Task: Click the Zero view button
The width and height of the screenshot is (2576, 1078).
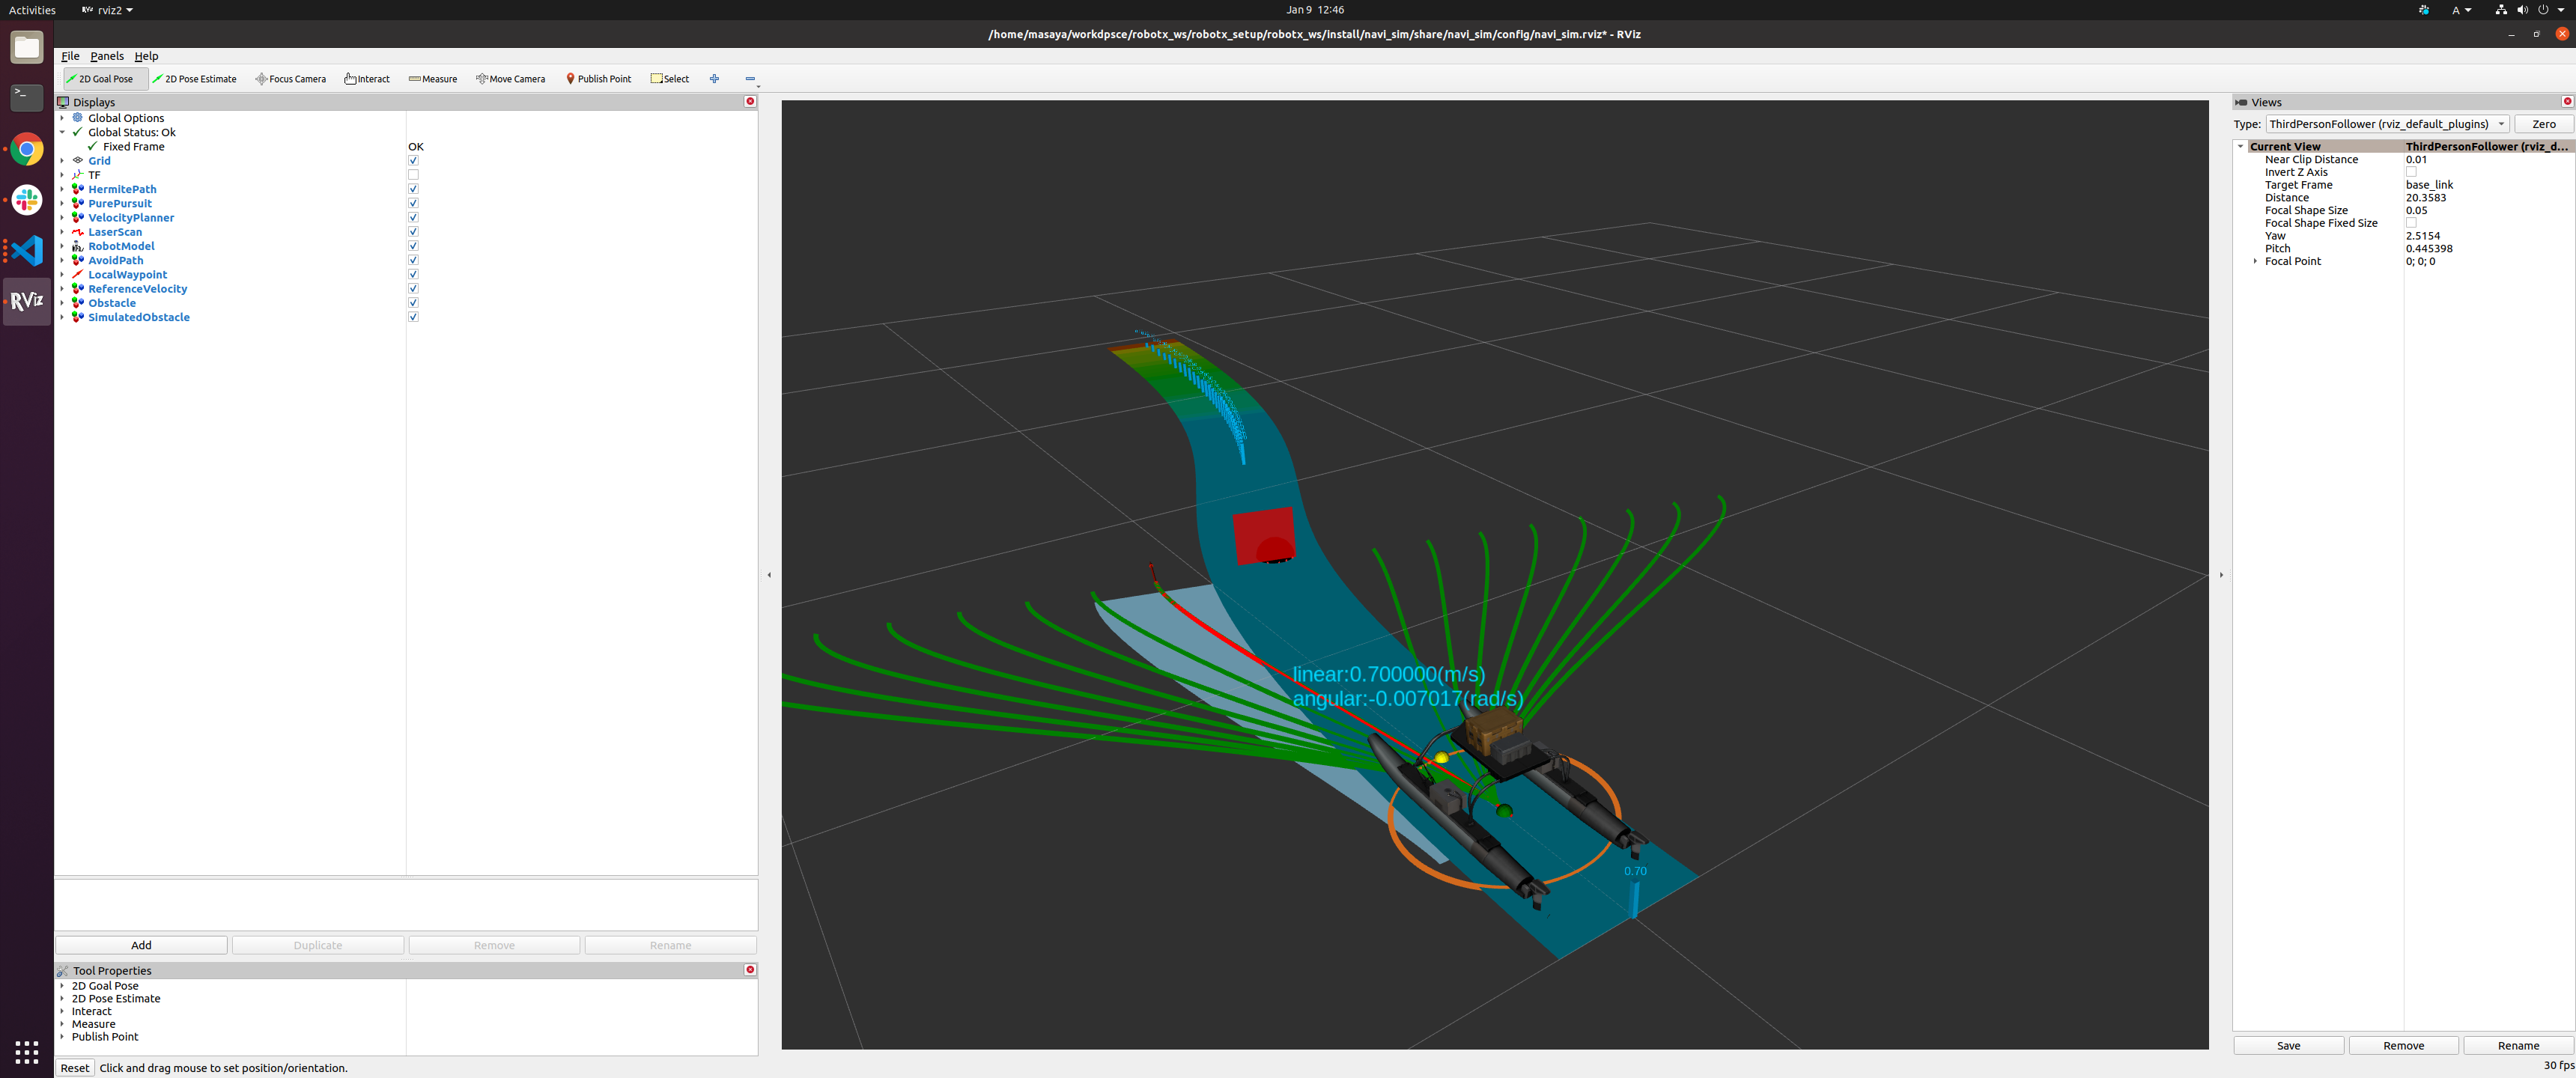Action: (2543, 124)
